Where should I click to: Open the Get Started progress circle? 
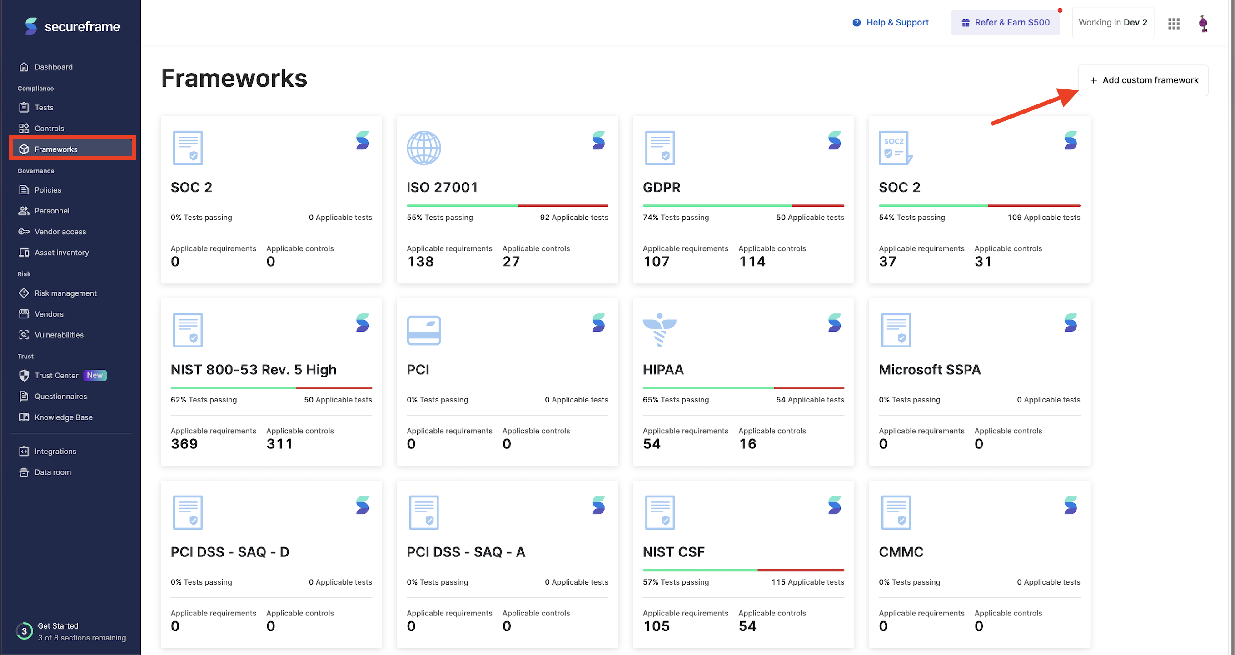(24, 631)
